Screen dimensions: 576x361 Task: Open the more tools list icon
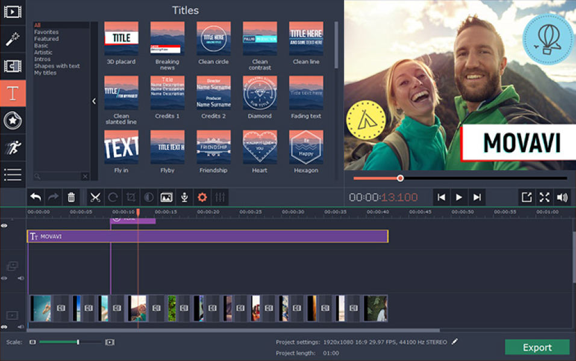[13, 174]
